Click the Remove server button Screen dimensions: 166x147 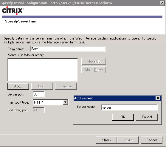pos(66,86)
